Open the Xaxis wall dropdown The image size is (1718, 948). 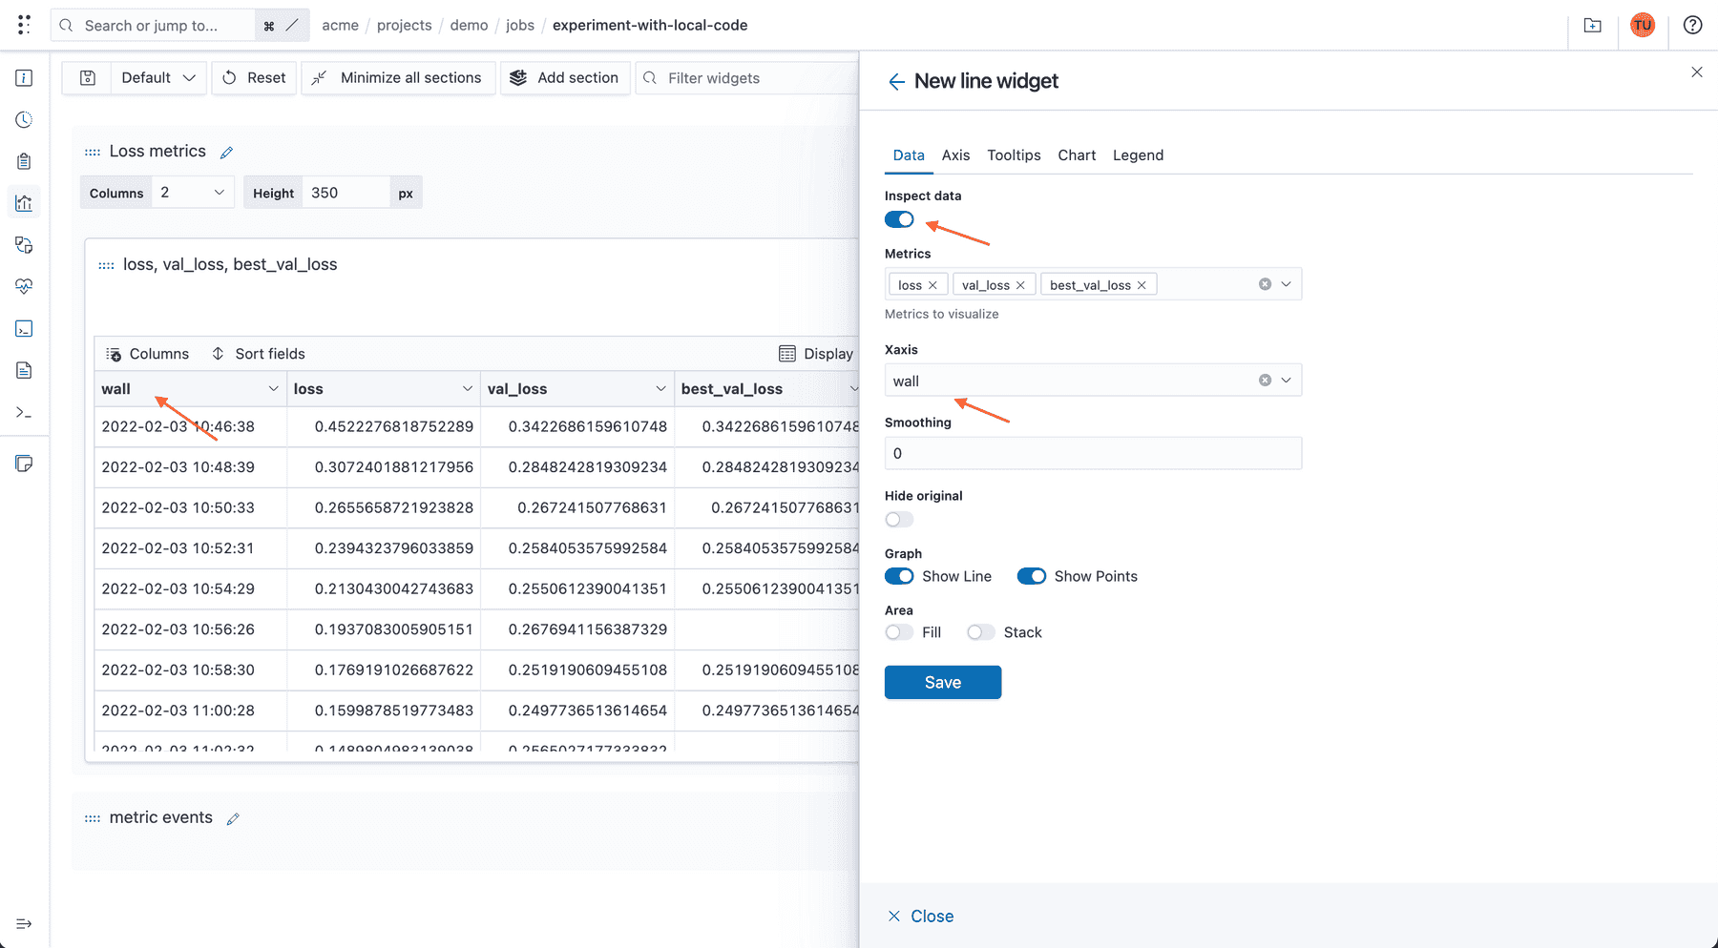tap(1286, 380)
